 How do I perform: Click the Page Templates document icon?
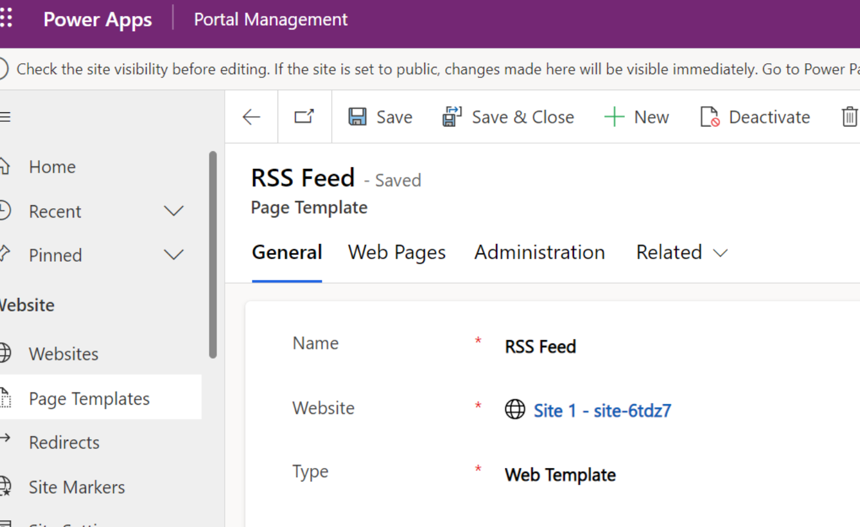click(5, 398)
